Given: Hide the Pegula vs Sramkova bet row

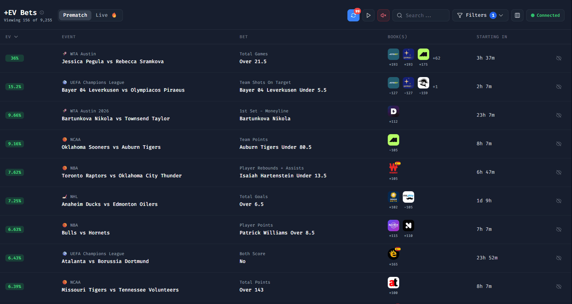Looking at the screenshot, I should [559, 58].
